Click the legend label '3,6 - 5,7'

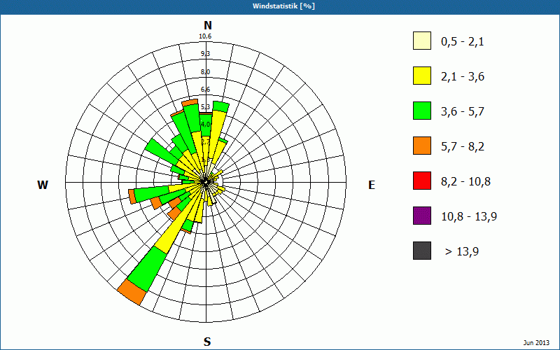coord(463,112)
